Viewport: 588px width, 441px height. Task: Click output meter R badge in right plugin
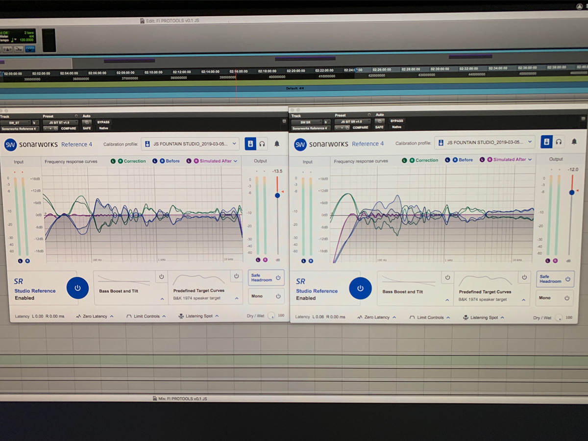555,261
